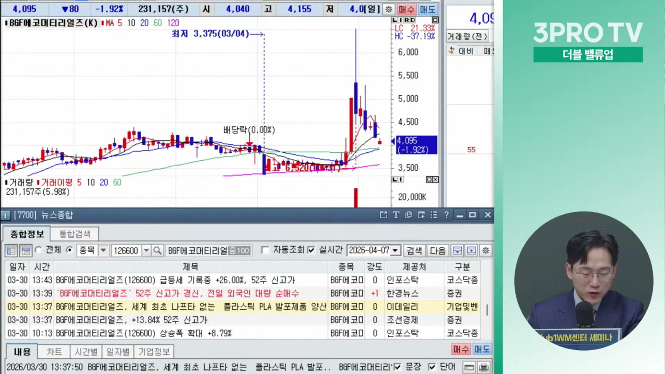Open the 이데일리 PLA 발포제품 news row
Screen dimensions: 665x374
[x=190, y=307]
